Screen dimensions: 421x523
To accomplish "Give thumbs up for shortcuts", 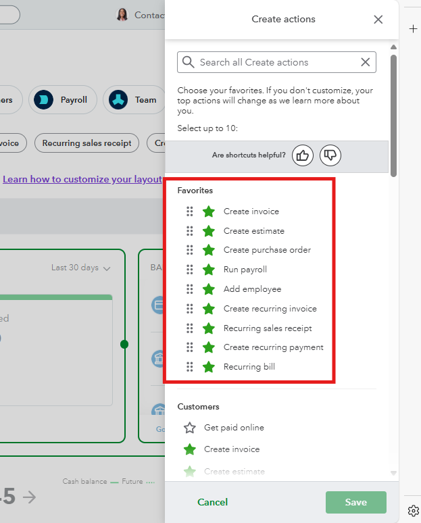I will coord(303,155).
